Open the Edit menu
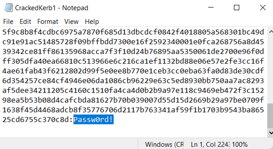Viewport: 273px width, 149px height. pos(25,22)
